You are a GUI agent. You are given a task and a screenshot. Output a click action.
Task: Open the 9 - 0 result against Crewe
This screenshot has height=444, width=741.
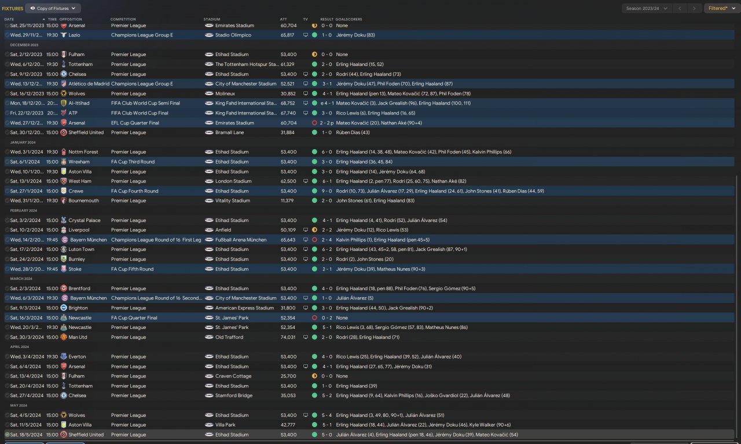coord(327,191)
